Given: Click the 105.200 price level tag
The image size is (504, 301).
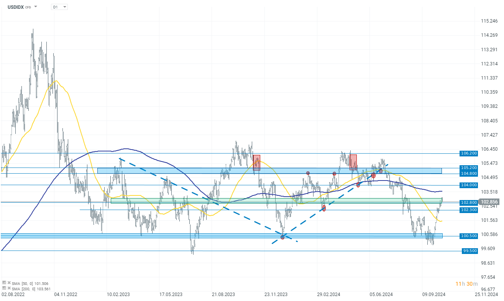Looking at the screenshot, I should pos(468,168).
